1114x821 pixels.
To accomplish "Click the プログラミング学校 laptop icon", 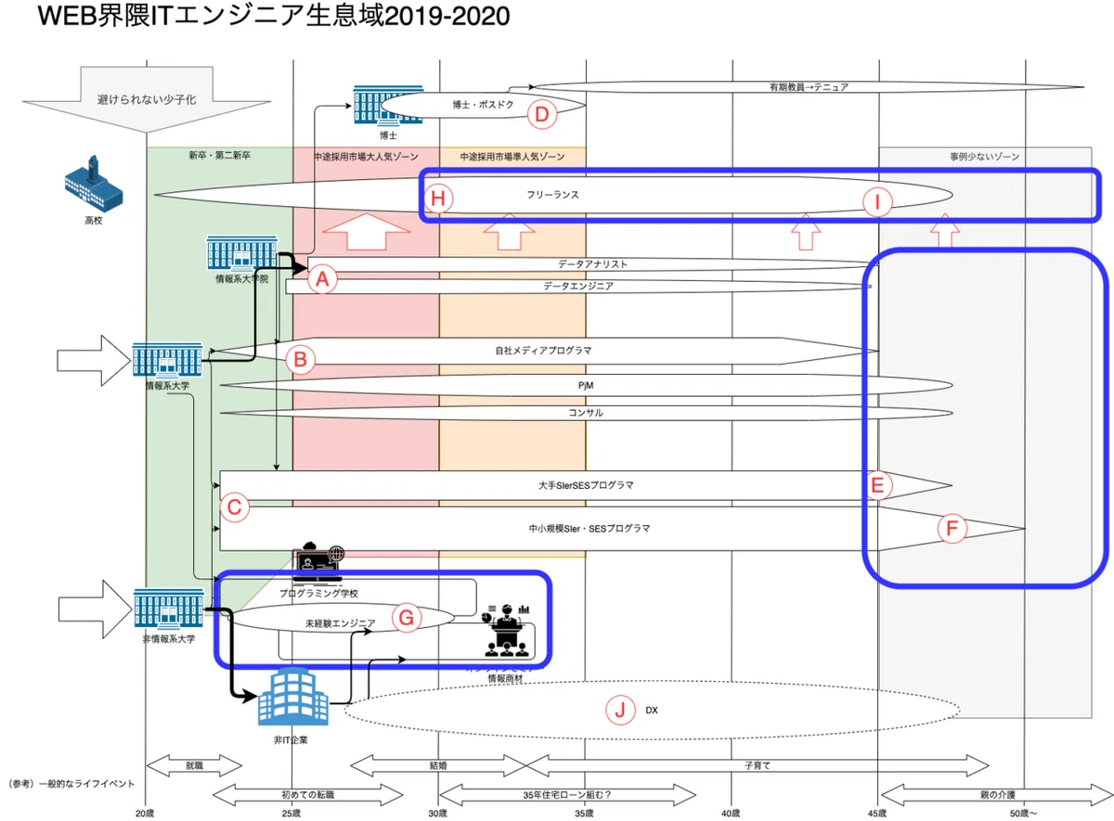I will coord(318,563).
